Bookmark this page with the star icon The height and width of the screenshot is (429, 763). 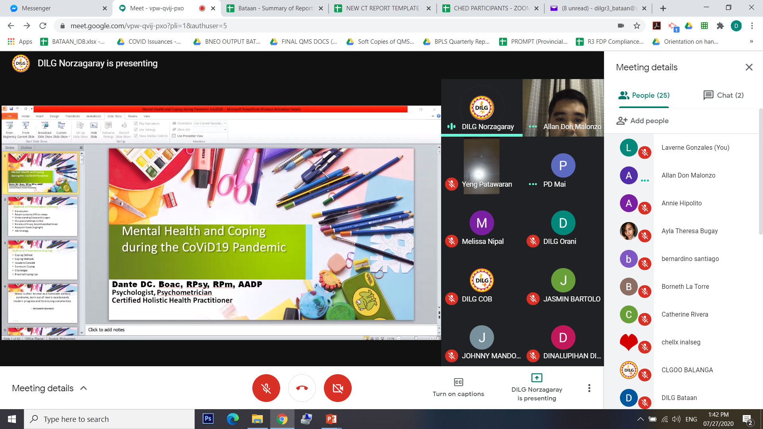point(637,26)
